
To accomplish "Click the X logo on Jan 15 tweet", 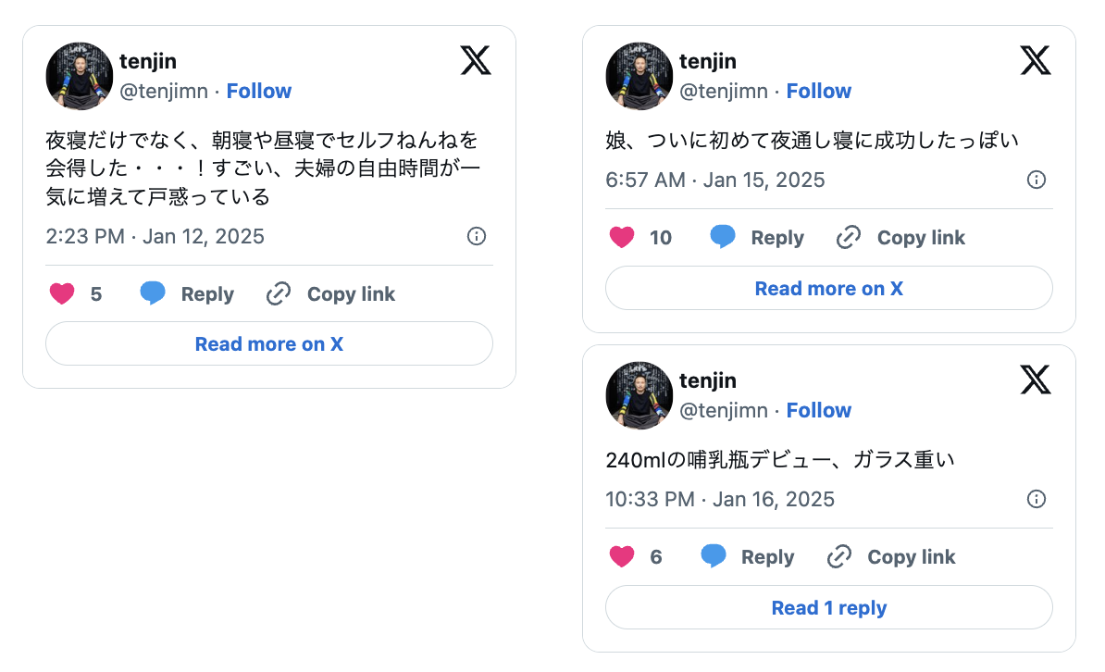I will click(1036, 61).
